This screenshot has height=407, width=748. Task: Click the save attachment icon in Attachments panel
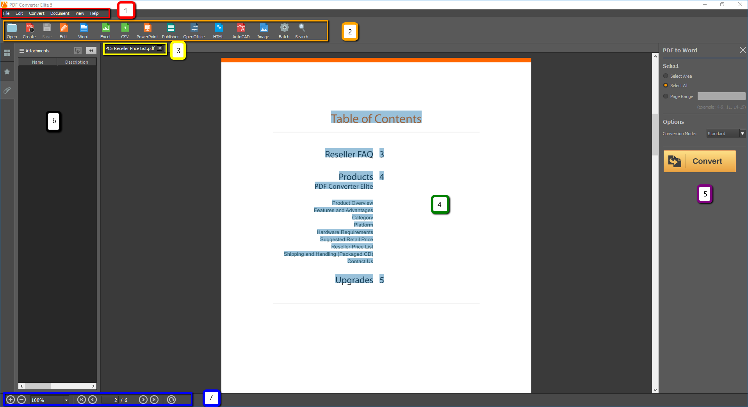(78, 50)
